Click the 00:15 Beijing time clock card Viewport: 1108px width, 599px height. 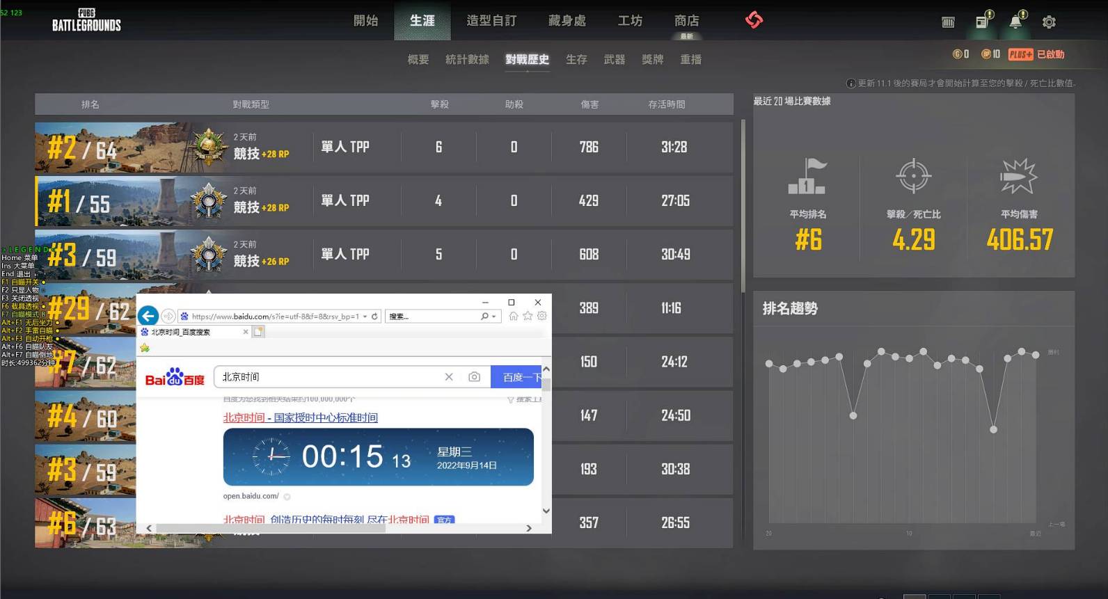pos(378,456)
